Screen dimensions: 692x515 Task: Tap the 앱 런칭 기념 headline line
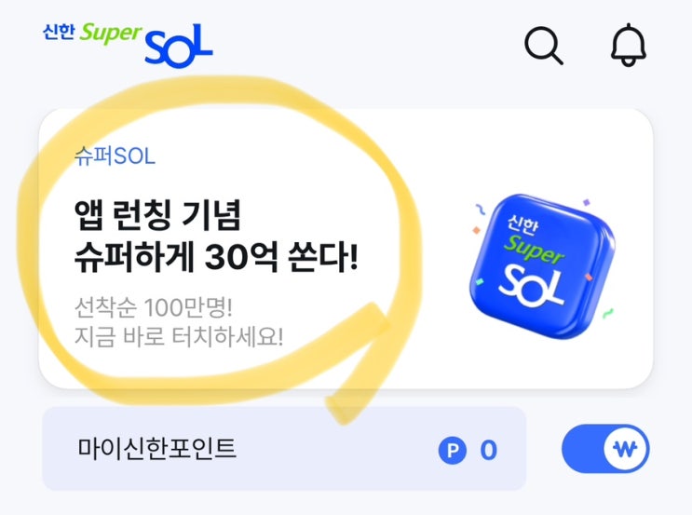click(x=158, y=215)
